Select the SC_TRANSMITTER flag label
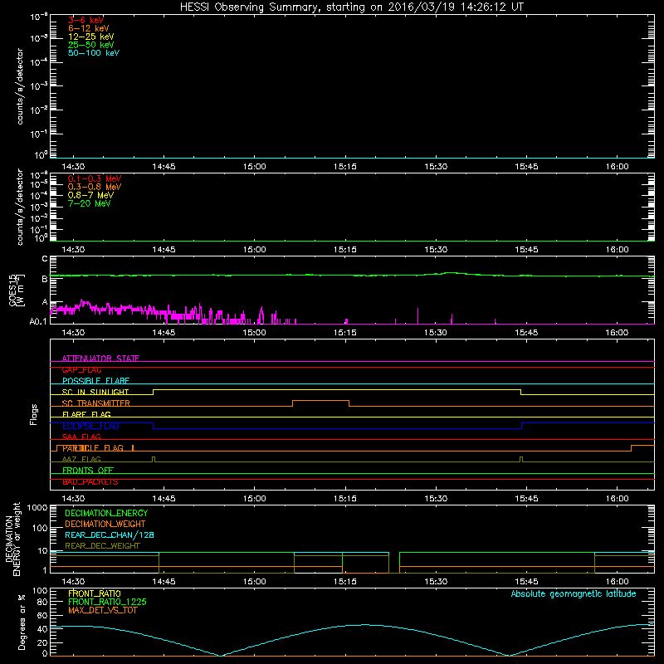The width and height of the screenshot is (664, 664). point(96,403)
